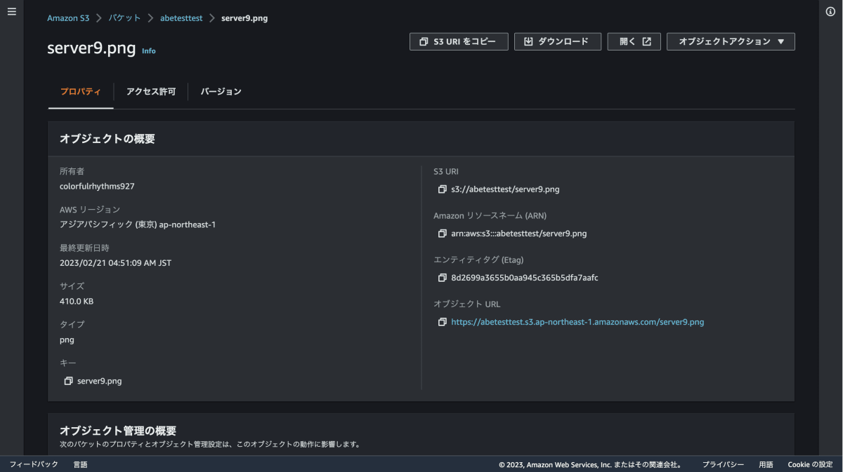Download the object with ダウンロード button

coord(558,41)
